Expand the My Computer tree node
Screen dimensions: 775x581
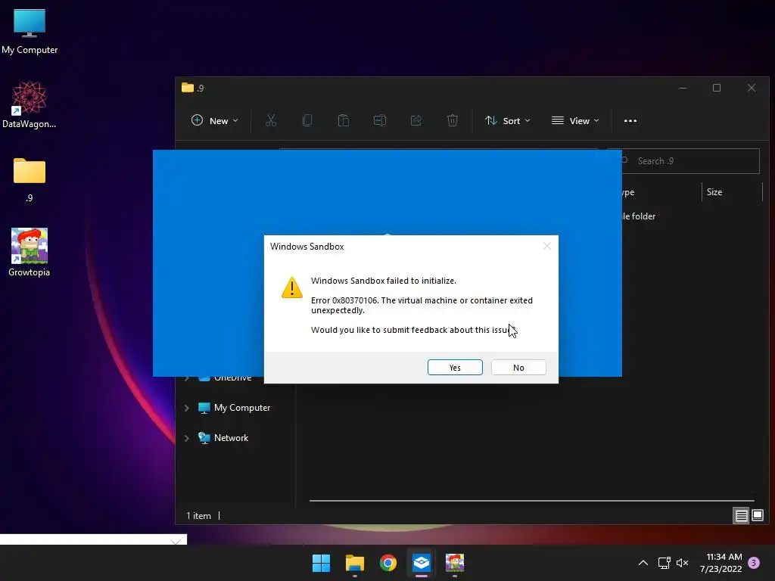pyautogui.click(x=187, y=408)
